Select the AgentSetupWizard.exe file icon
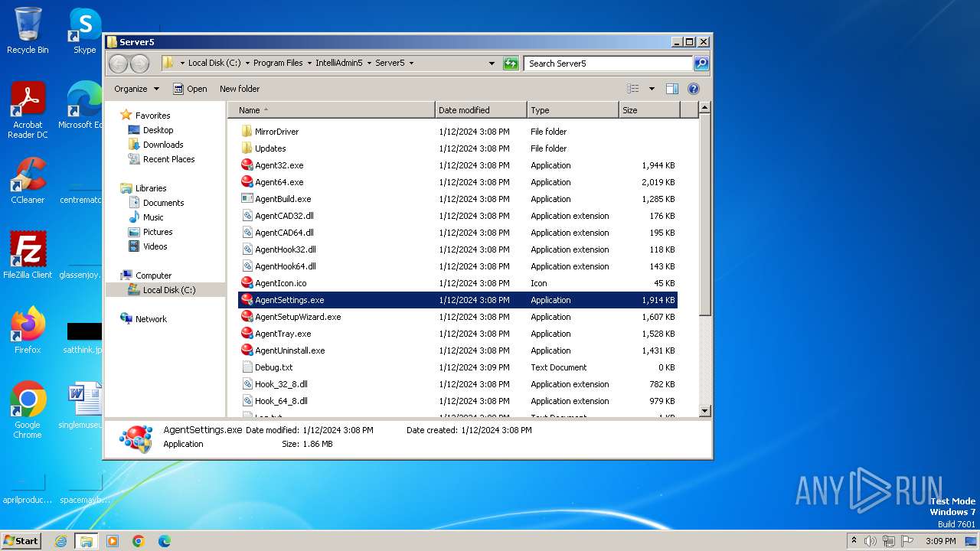Image resolution: width=980 pixels, height=551 pixels. pos(247,317)
